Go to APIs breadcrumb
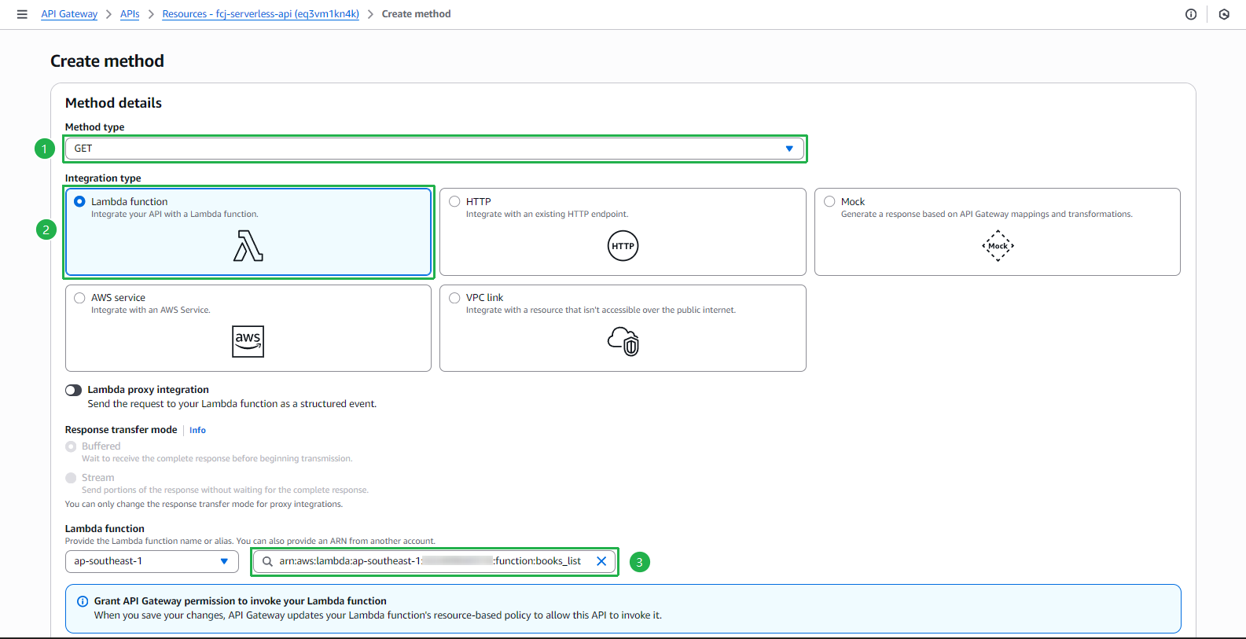The image size is (1246, 639). click(x=130, y=14)
